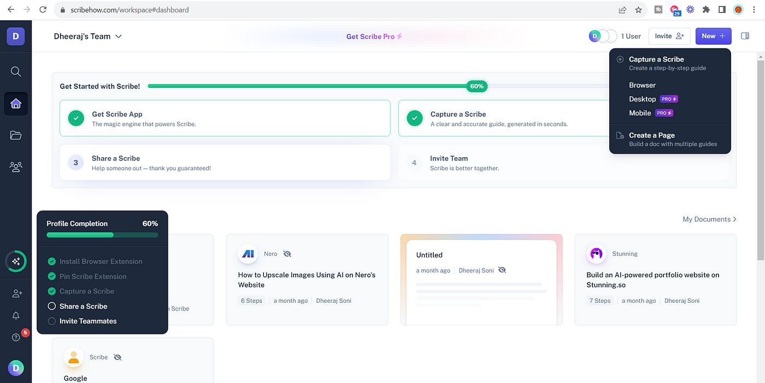Select Mobile PRO capture option
765x383 pixels.
point(651,113)
